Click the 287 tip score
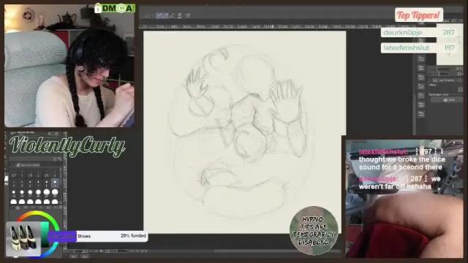 click(448, 32)
